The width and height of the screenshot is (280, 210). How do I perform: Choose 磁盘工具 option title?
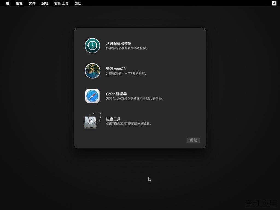tap(113, 119)
